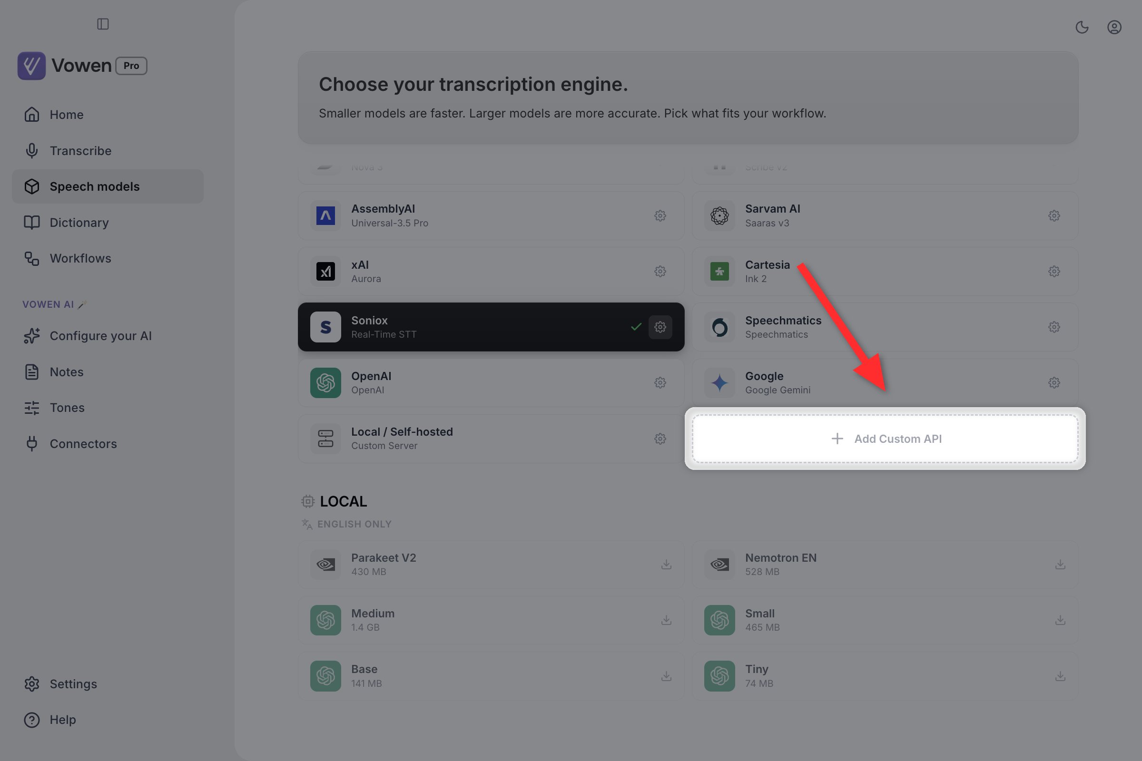Image resolution: width=1142 pixels, height=761 pixels.
Task: Click the LOCAL section heading
Action: tap(343, 501)
